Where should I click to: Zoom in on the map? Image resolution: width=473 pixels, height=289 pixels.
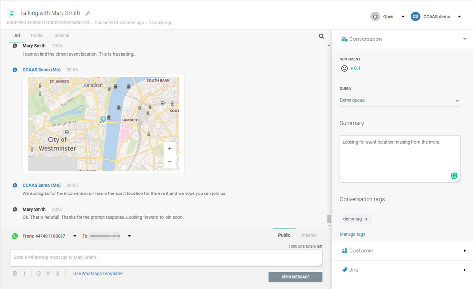click(x=169, y=149)
